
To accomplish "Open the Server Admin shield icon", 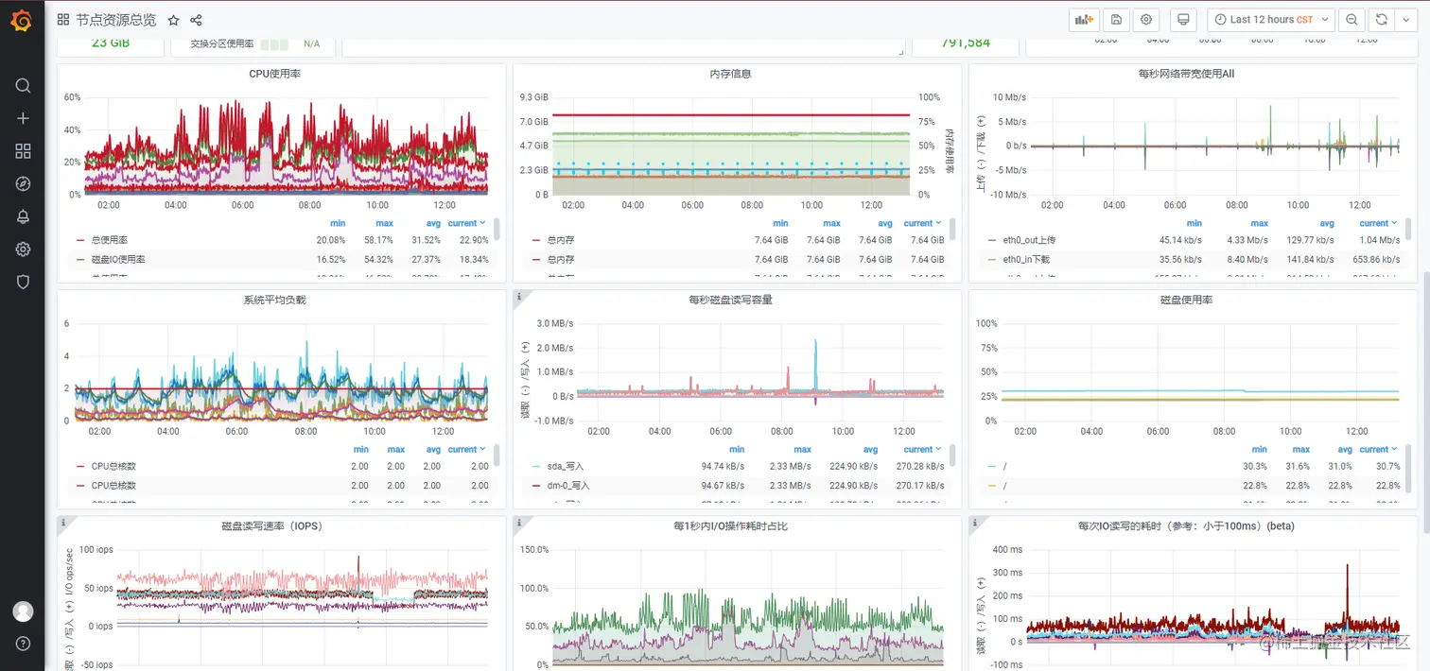I will (23, 282).
